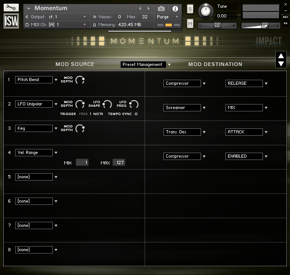The height and width of the screenshot is (275, 290).
Task: Take a snapshot with the camera icon
Action: point(161,9)
